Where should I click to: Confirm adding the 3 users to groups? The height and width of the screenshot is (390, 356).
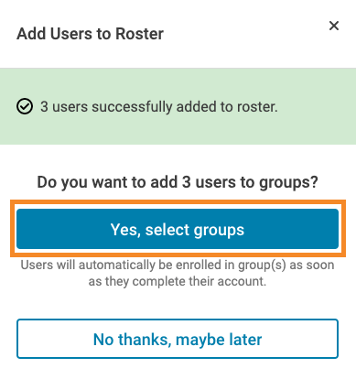[x=178, y=229]
